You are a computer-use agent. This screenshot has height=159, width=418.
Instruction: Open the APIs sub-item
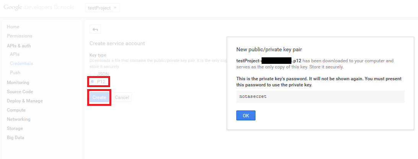15,54
